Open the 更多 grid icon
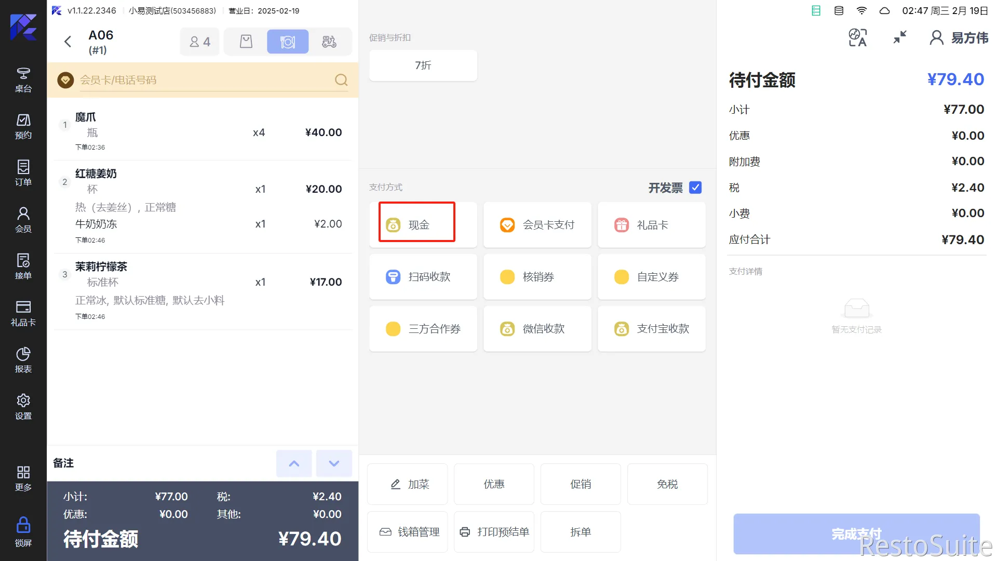Image resolution: width=997 pixels, height=561 pixels. (23, 478)
